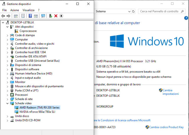The height and width of the screenshot is (135, 189).
Task: Click the down-arrow disable device toolbar icon
Action: [61, 16]
